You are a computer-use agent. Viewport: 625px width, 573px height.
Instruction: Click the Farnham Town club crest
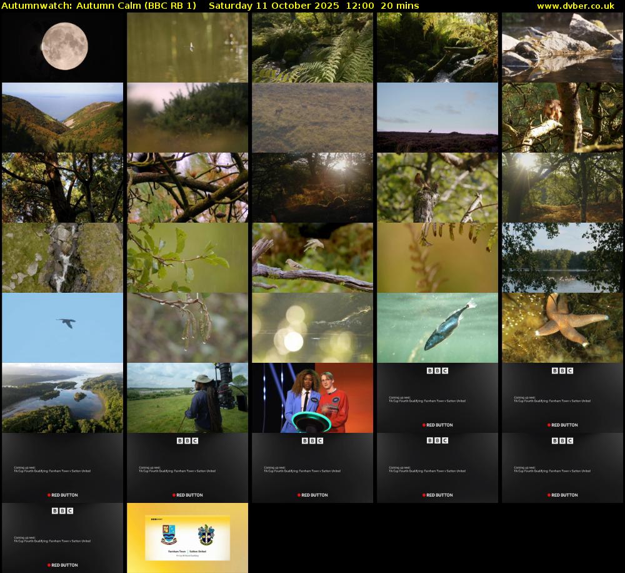[x=168, y=535]
